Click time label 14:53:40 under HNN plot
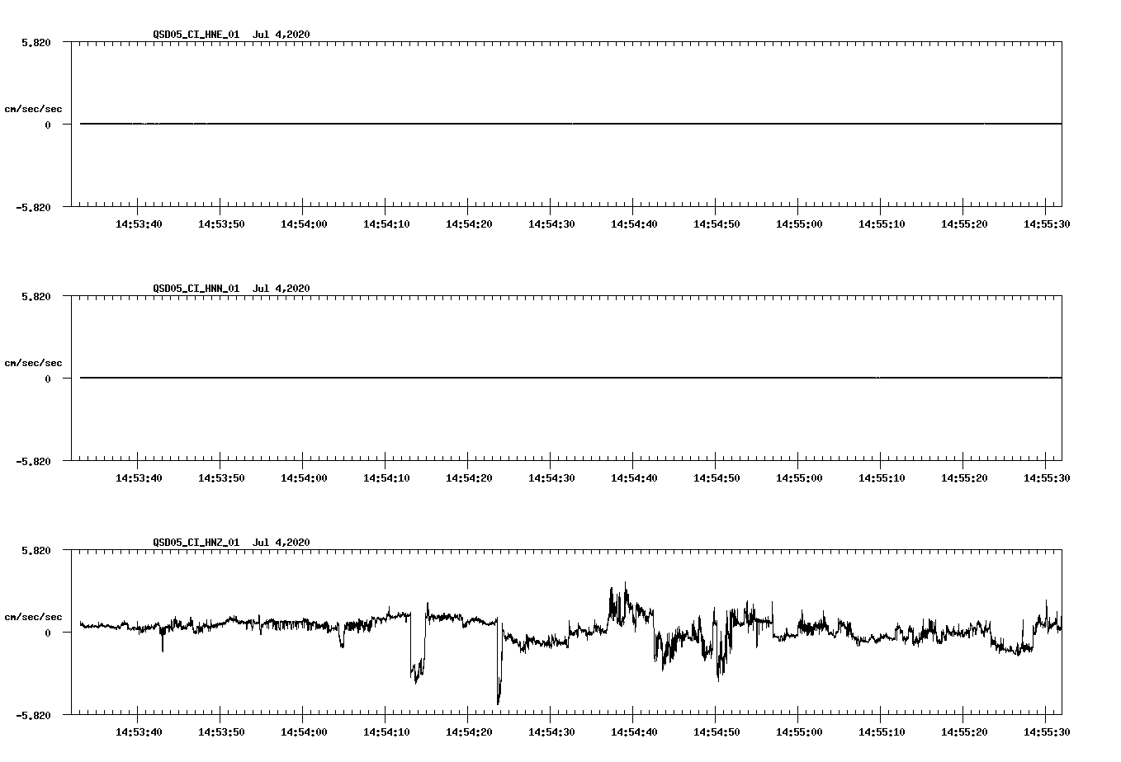 click(x=139, y=478)
